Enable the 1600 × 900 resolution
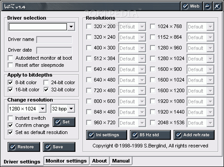The width and height of the screenshot is (224, 167). tap(153, 69)
